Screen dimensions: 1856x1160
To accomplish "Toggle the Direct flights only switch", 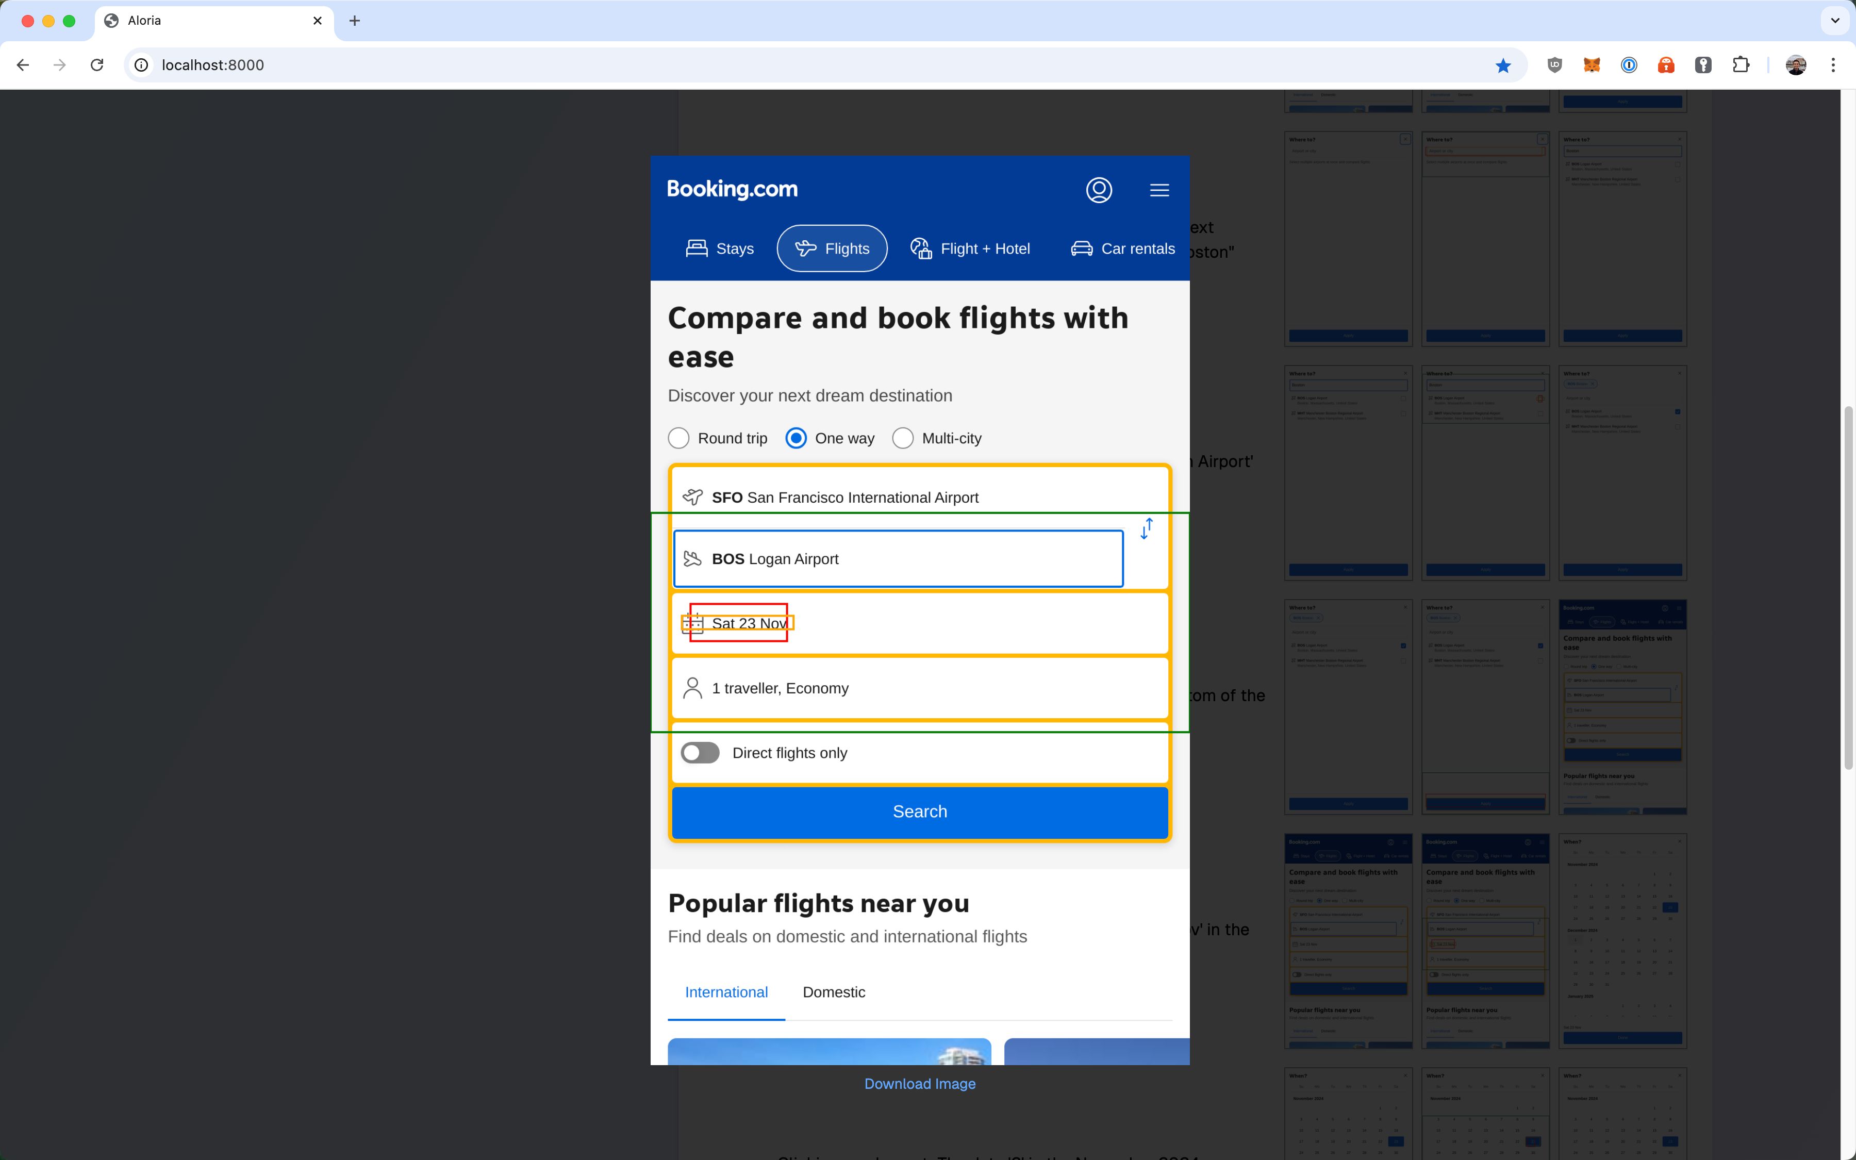I will point(700,751).
